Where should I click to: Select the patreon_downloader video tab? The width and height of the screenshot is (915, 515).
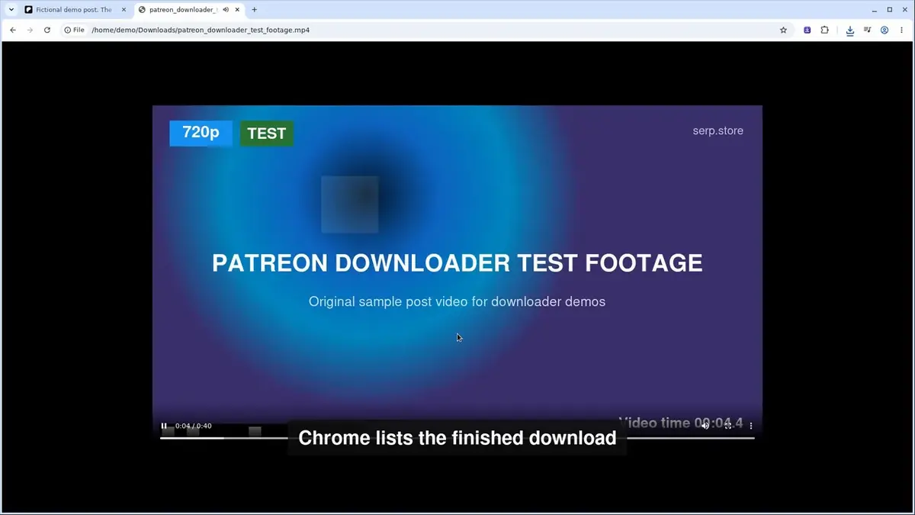tap(189, 10)
